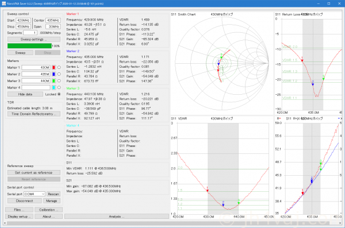
Task: Disconnect from the NanoVNA device
Action: tap(24, 201)
